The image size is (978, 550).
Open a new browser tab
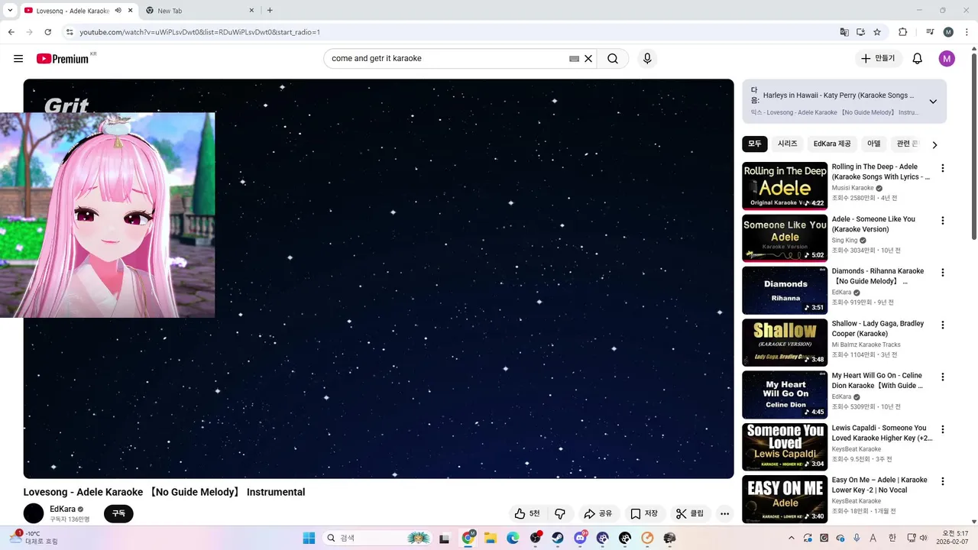click(270, 11)
